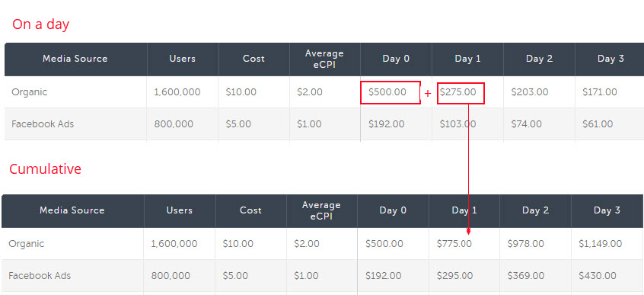Select Organic Day 0 $500.00 in Cumulative table
The height and width of the screenshot is (295, 644).
tap(384, 244)
